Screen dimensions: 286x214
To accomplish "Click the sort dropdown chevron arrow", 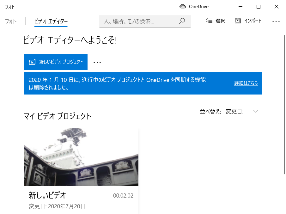I will 256,112.
